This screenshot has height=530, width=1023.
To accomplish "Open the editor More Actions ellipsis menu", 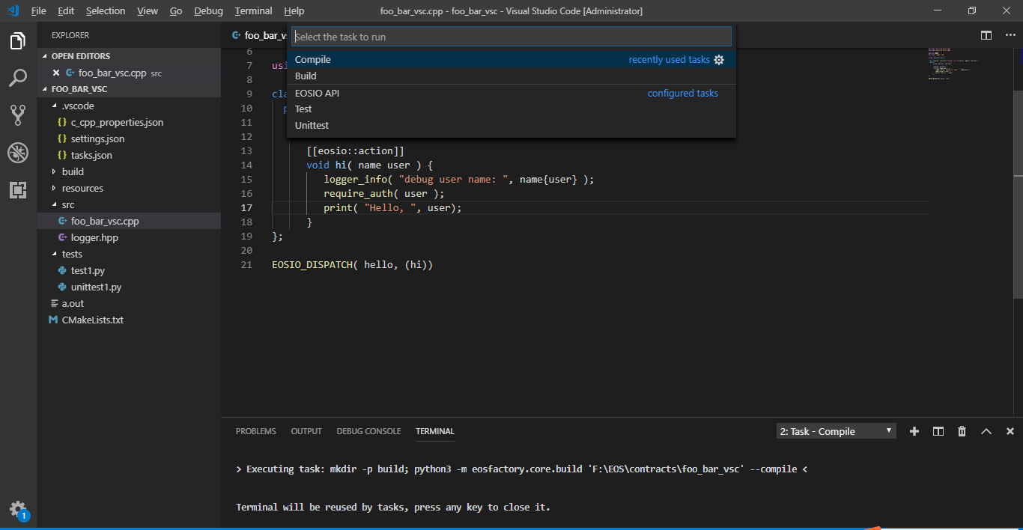I will pos(1010,35).
